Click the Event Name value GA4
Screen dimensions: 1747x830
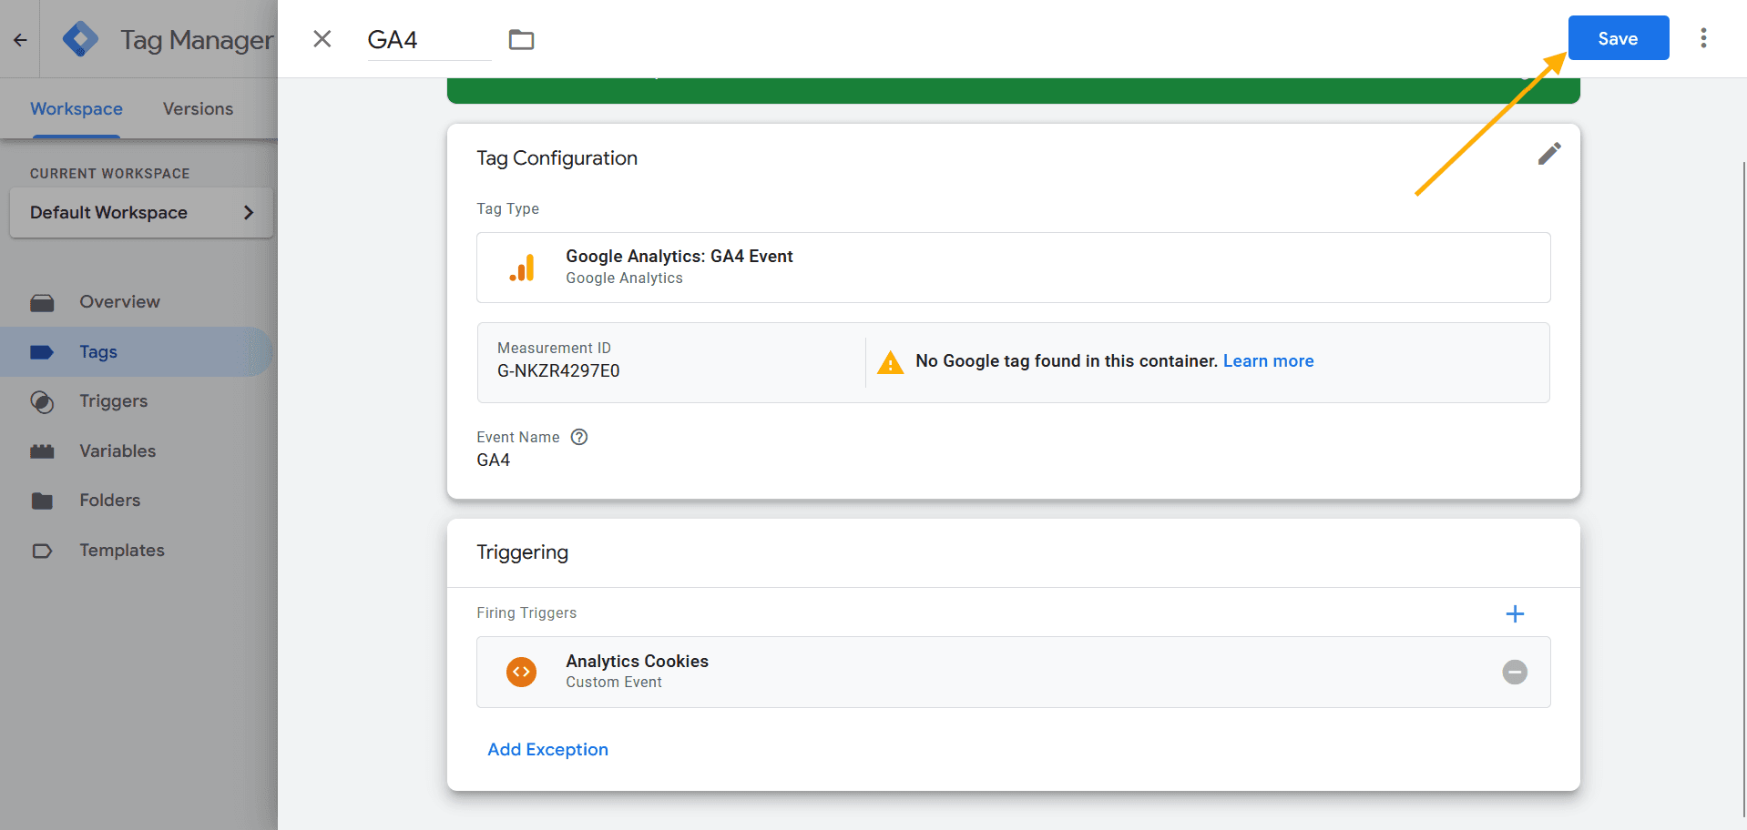click(494, 461)
